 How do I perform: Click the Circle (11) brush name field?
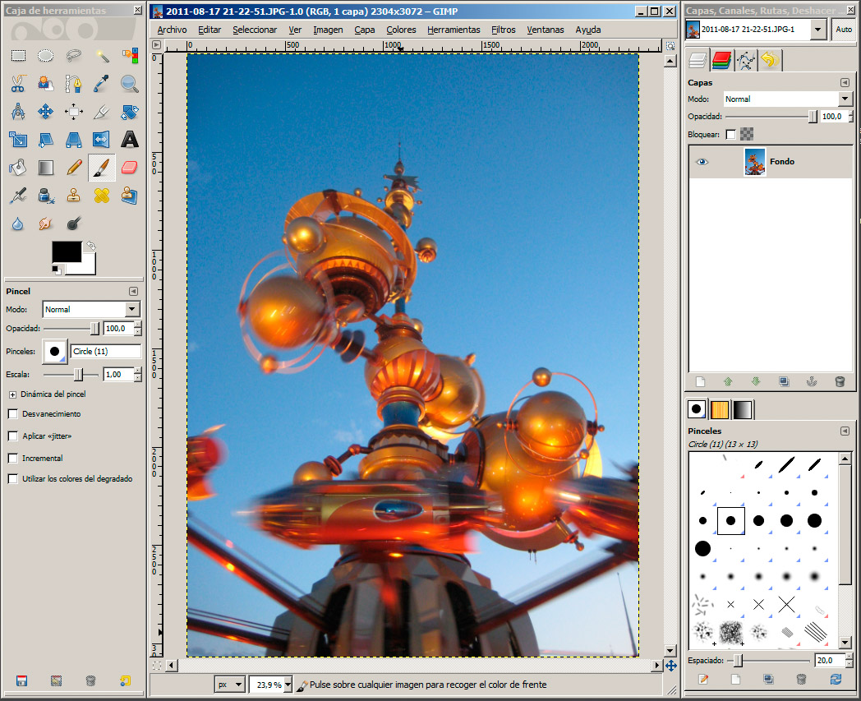(x=105, y=352)
